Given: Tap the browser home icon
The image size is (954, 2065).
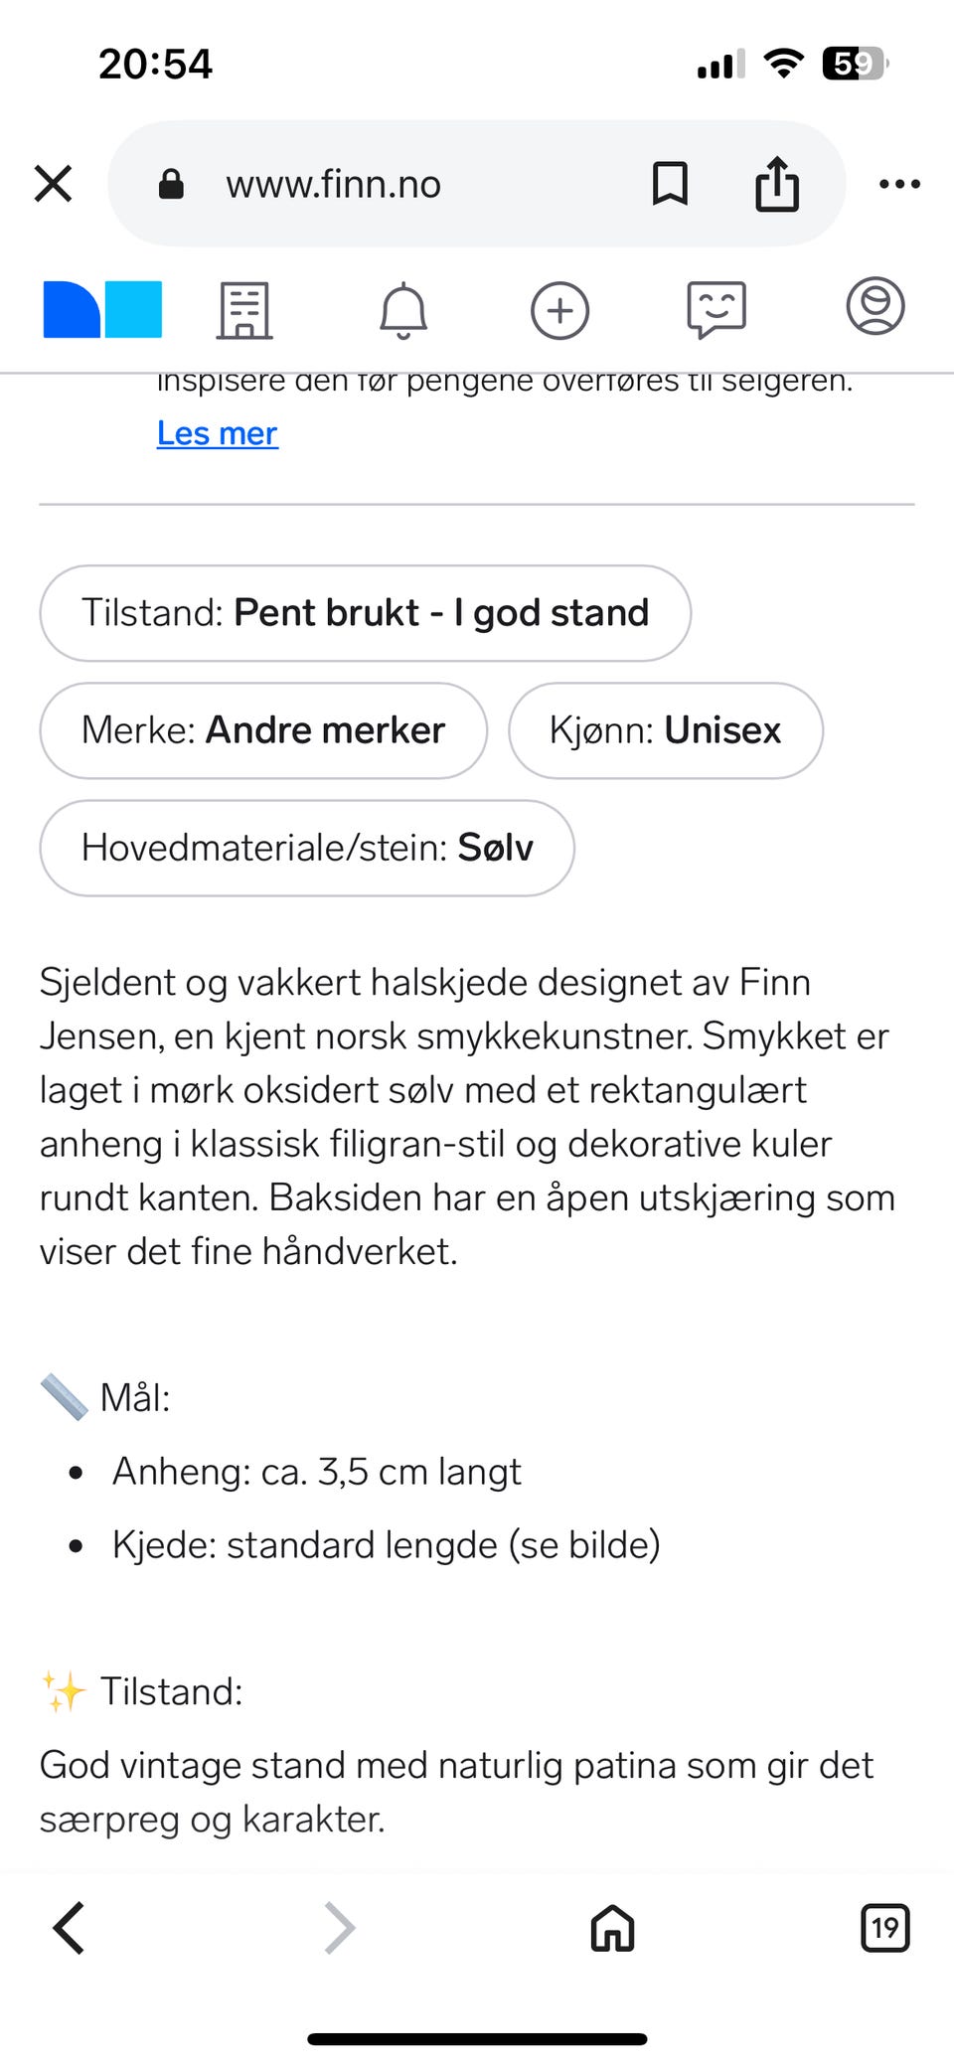Looking at the screenshot, I should 612,1928.
